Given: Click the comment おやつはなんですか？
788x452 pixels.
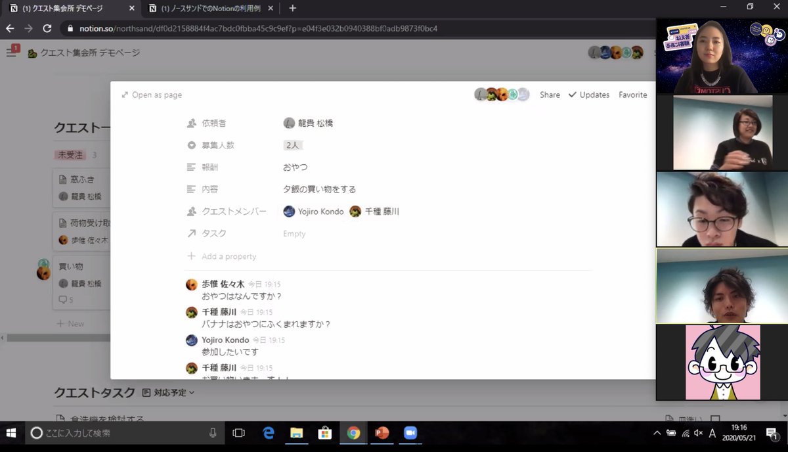Looking at the screenshot, I should click(x=242, y=296).
